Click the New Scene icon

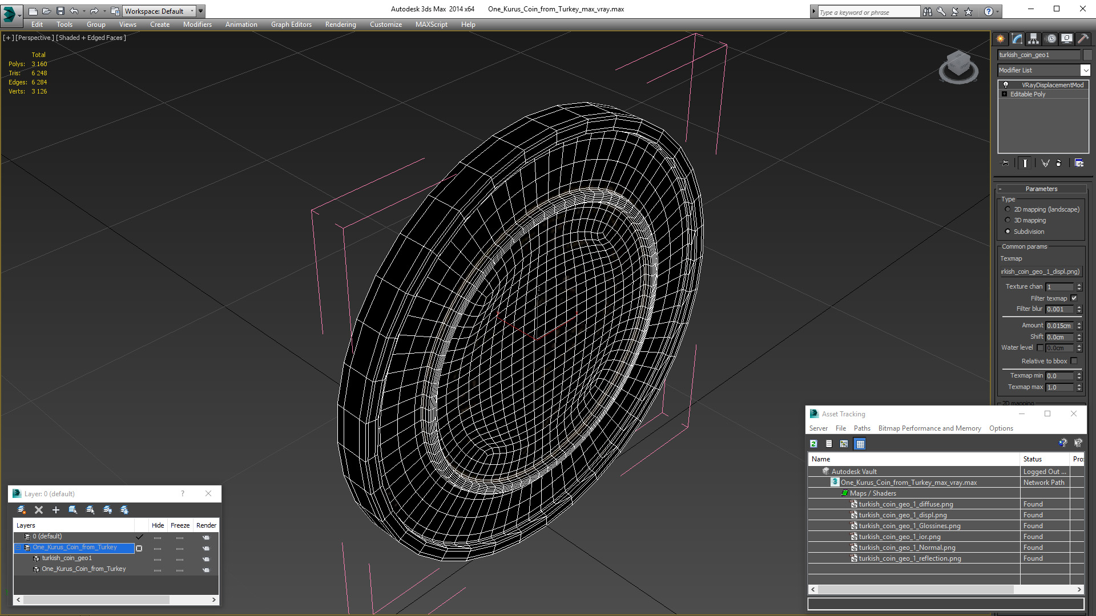tap(33, 11)
